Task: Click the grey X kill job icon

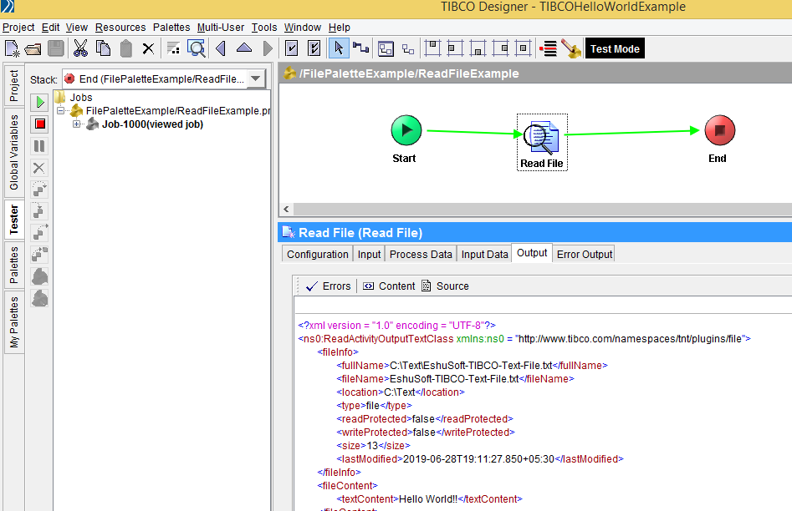Action: point(39,168)
